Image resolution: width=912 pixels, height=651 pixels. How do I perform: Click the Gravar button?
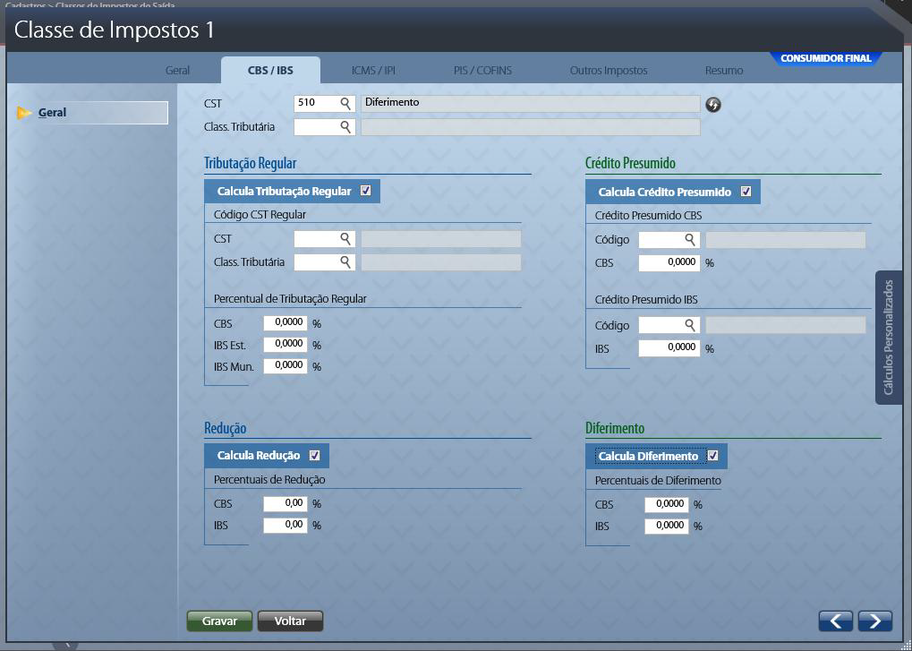tap(219, 621)
